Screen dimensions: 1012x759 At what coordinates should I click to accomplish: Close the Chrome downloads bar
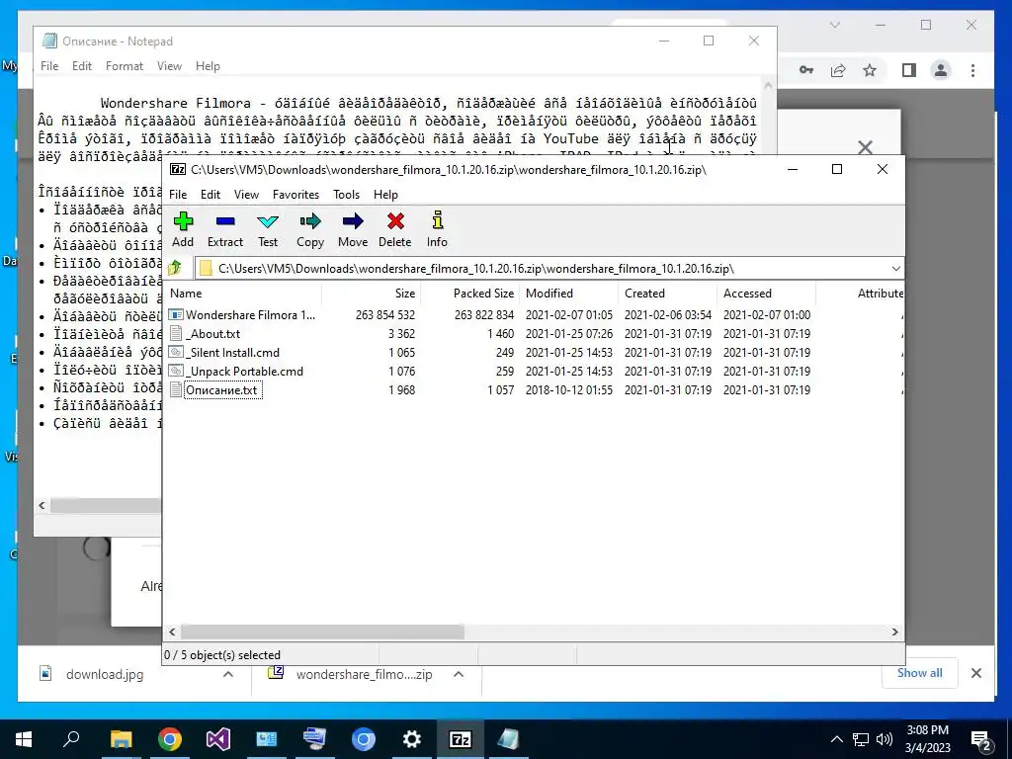(975, 673)
